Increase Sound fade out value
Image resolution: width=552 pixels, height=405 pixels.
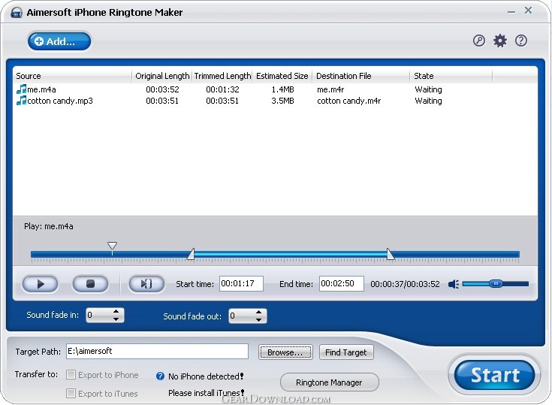point(259,312)
